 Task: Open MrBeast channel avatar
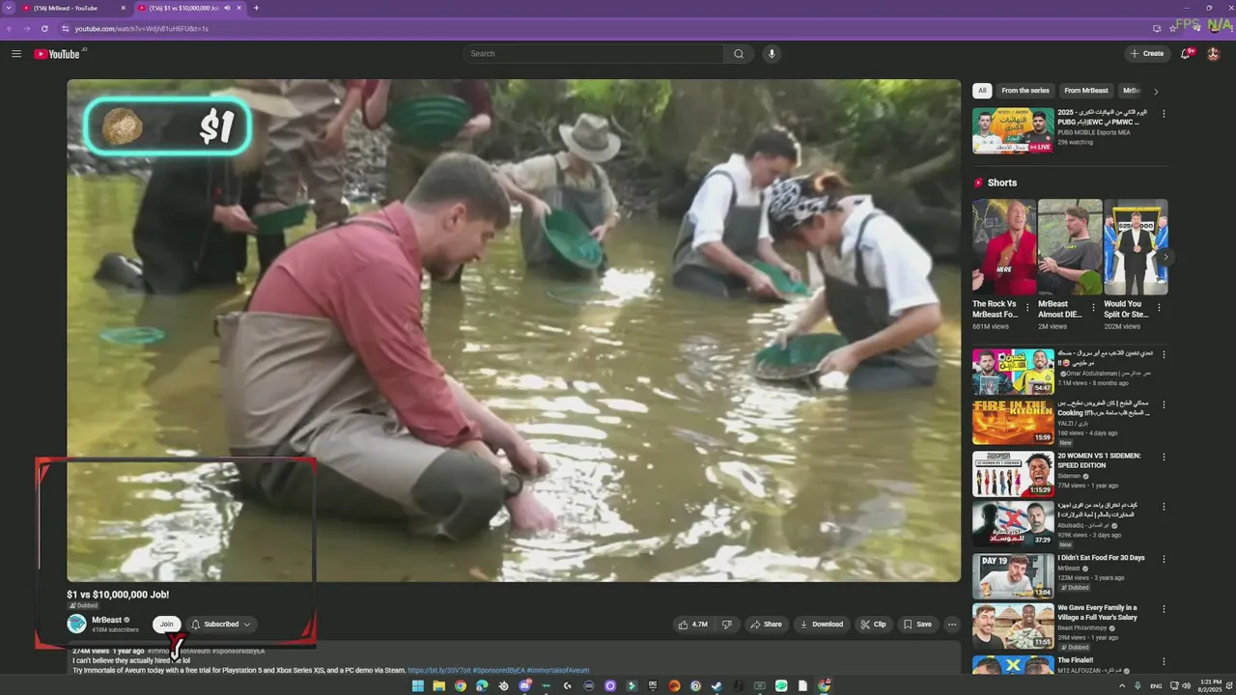tap(76, 624)
